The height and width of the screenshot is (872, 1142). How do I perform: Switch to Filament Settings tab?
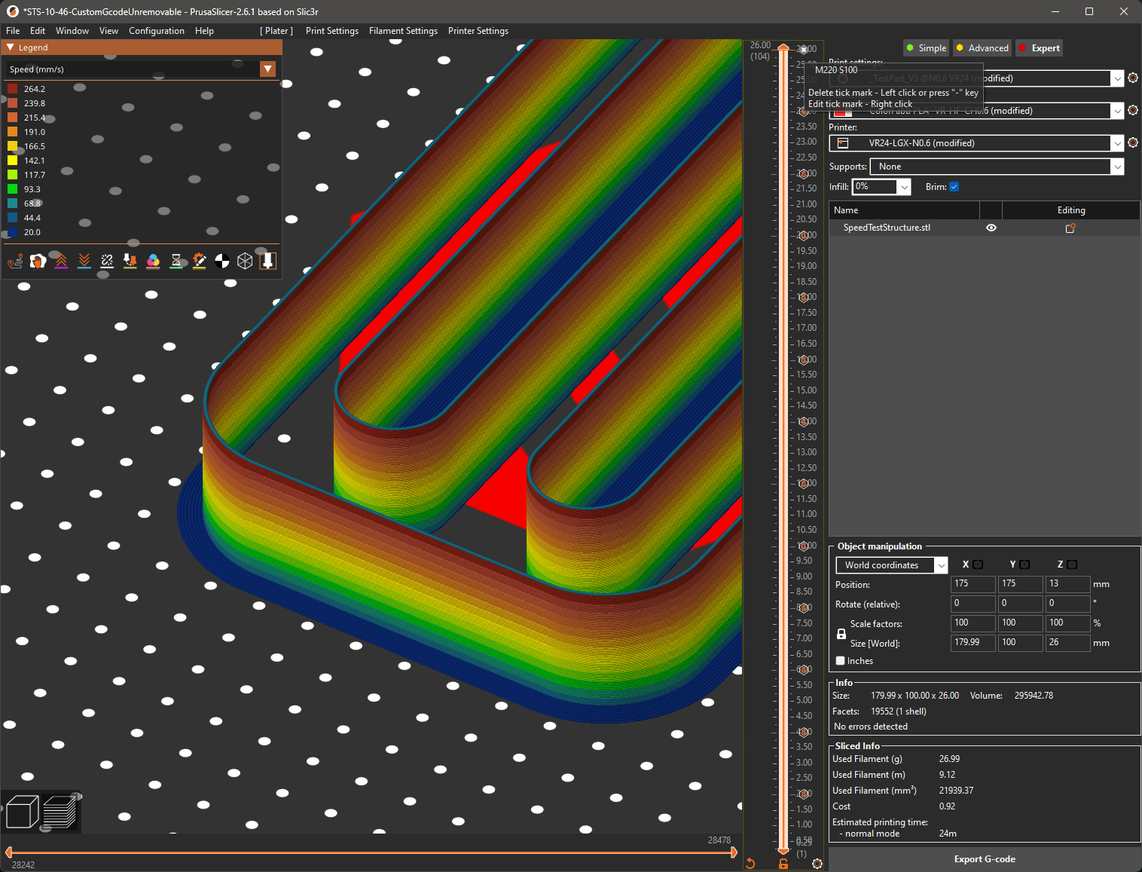[x=403, y=31]
